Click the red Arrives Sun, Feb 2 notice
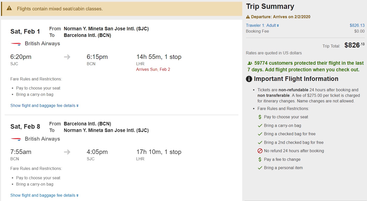This screenshot has width=367, height=201. click(x=153, y=70)
